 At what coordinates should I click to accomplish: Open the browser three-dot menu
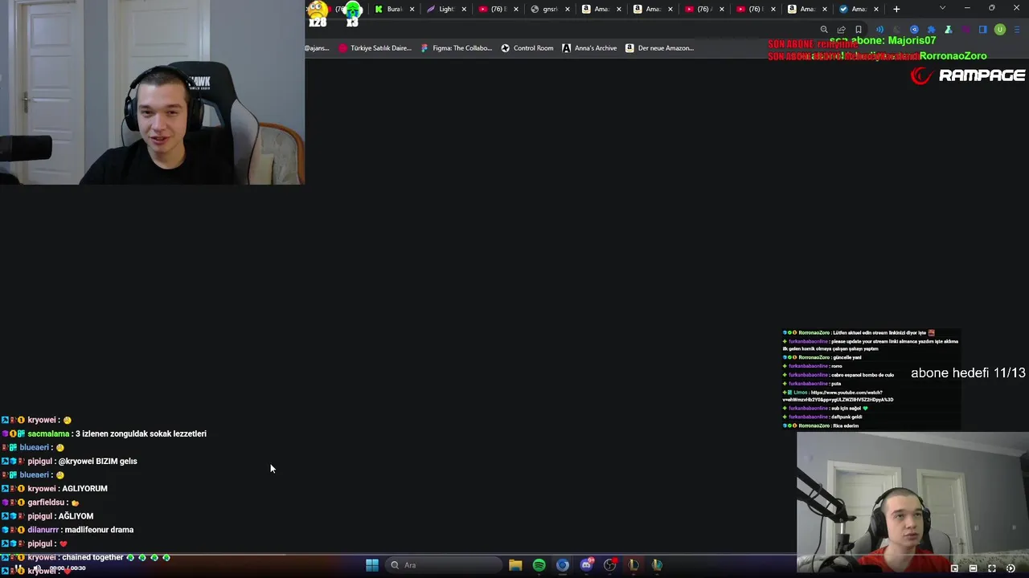coord(1018,30)
